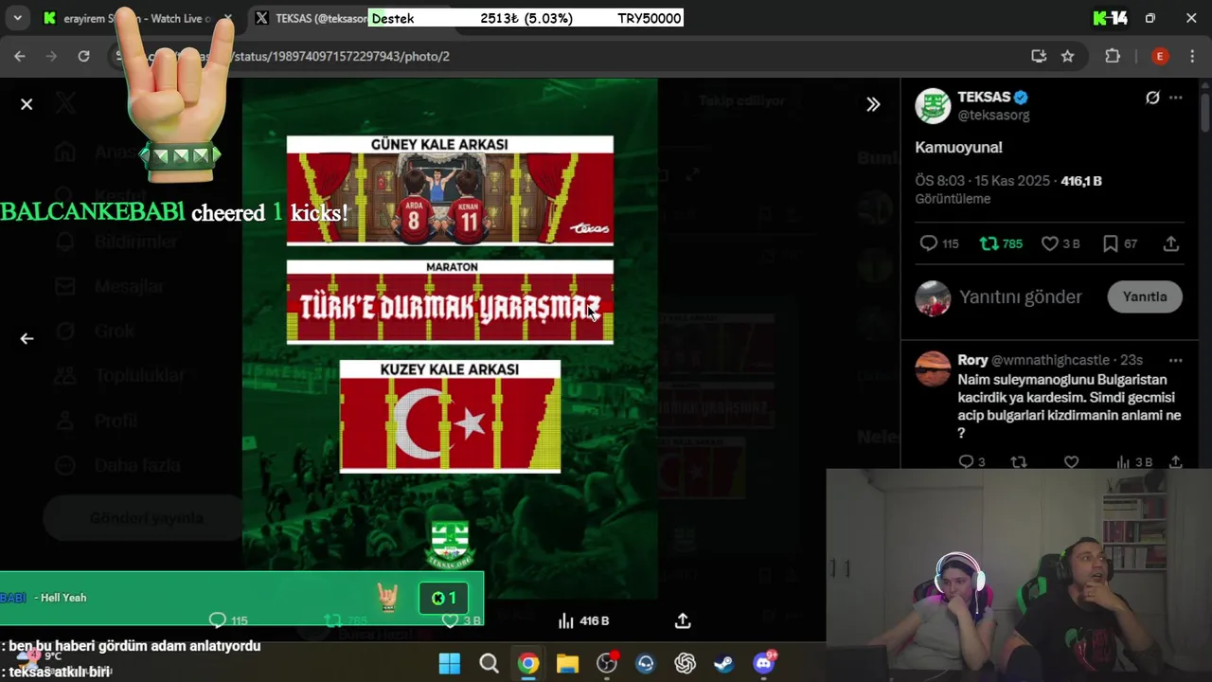Open the install app icon in address bar

point(1039,56)
